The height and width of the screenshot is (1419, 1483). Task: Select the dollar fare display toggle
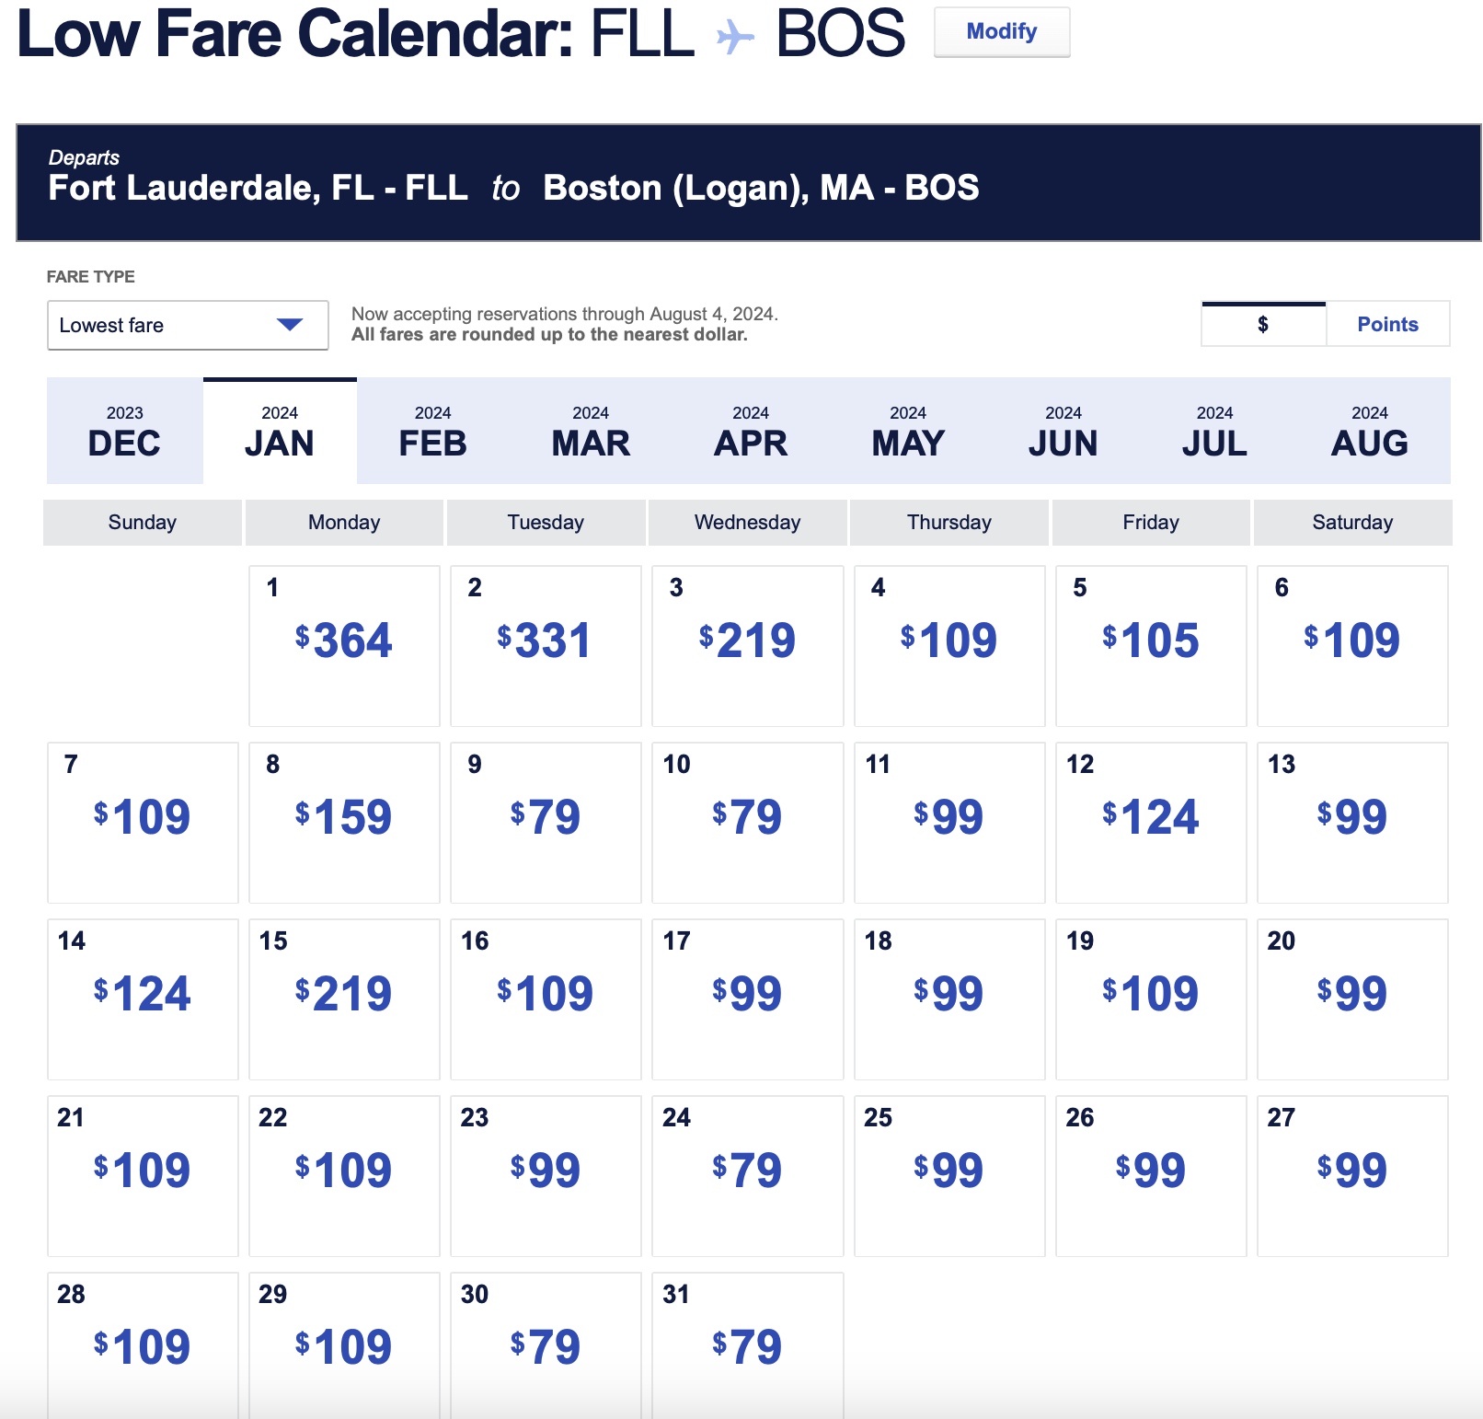[1263, 324]
